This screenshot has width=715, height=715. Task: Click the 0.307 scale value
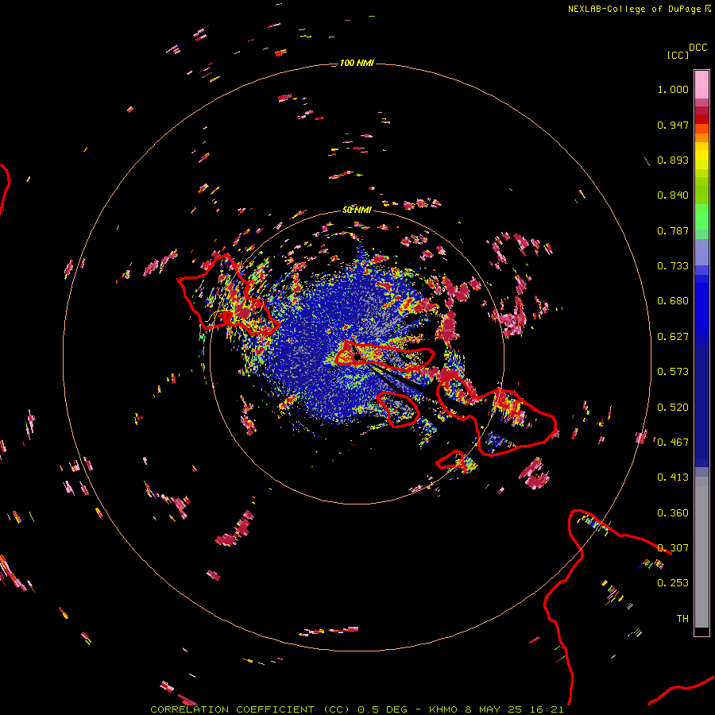tap(673, 548)
